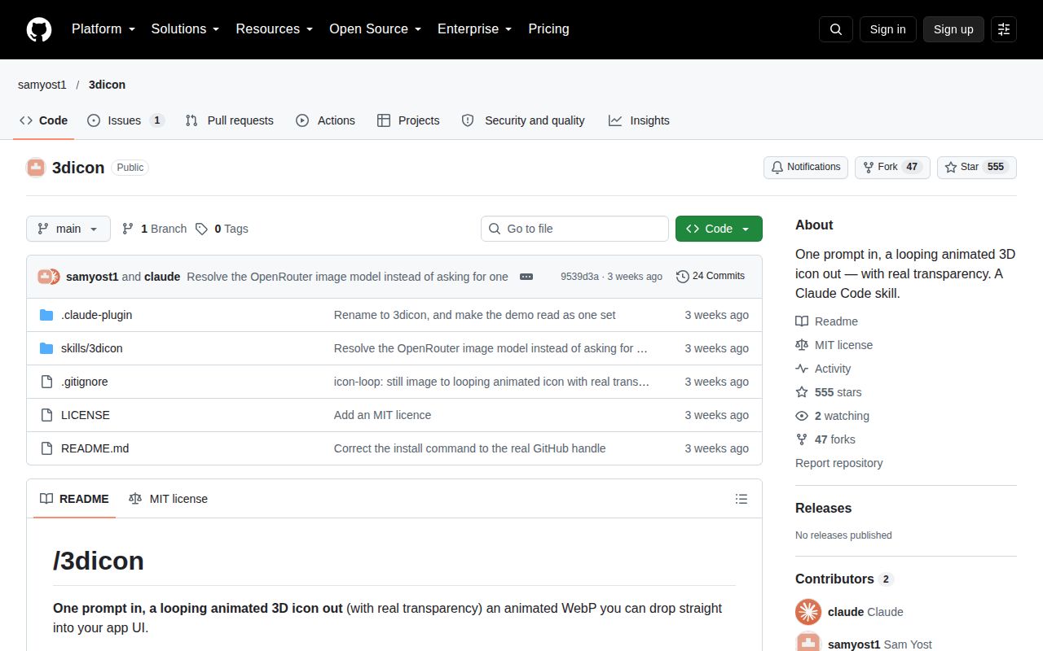Open the 0 Tags link
Screen dimensions: 1043x651
[x=222, y=229]
